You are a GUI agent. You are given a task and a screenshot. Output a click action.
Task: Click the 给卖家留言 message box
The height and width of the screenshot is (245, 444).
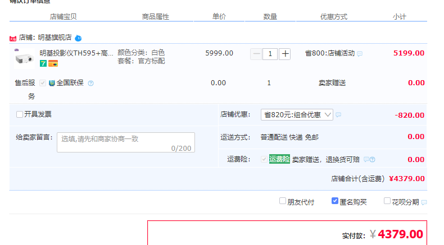click(126, 142)
